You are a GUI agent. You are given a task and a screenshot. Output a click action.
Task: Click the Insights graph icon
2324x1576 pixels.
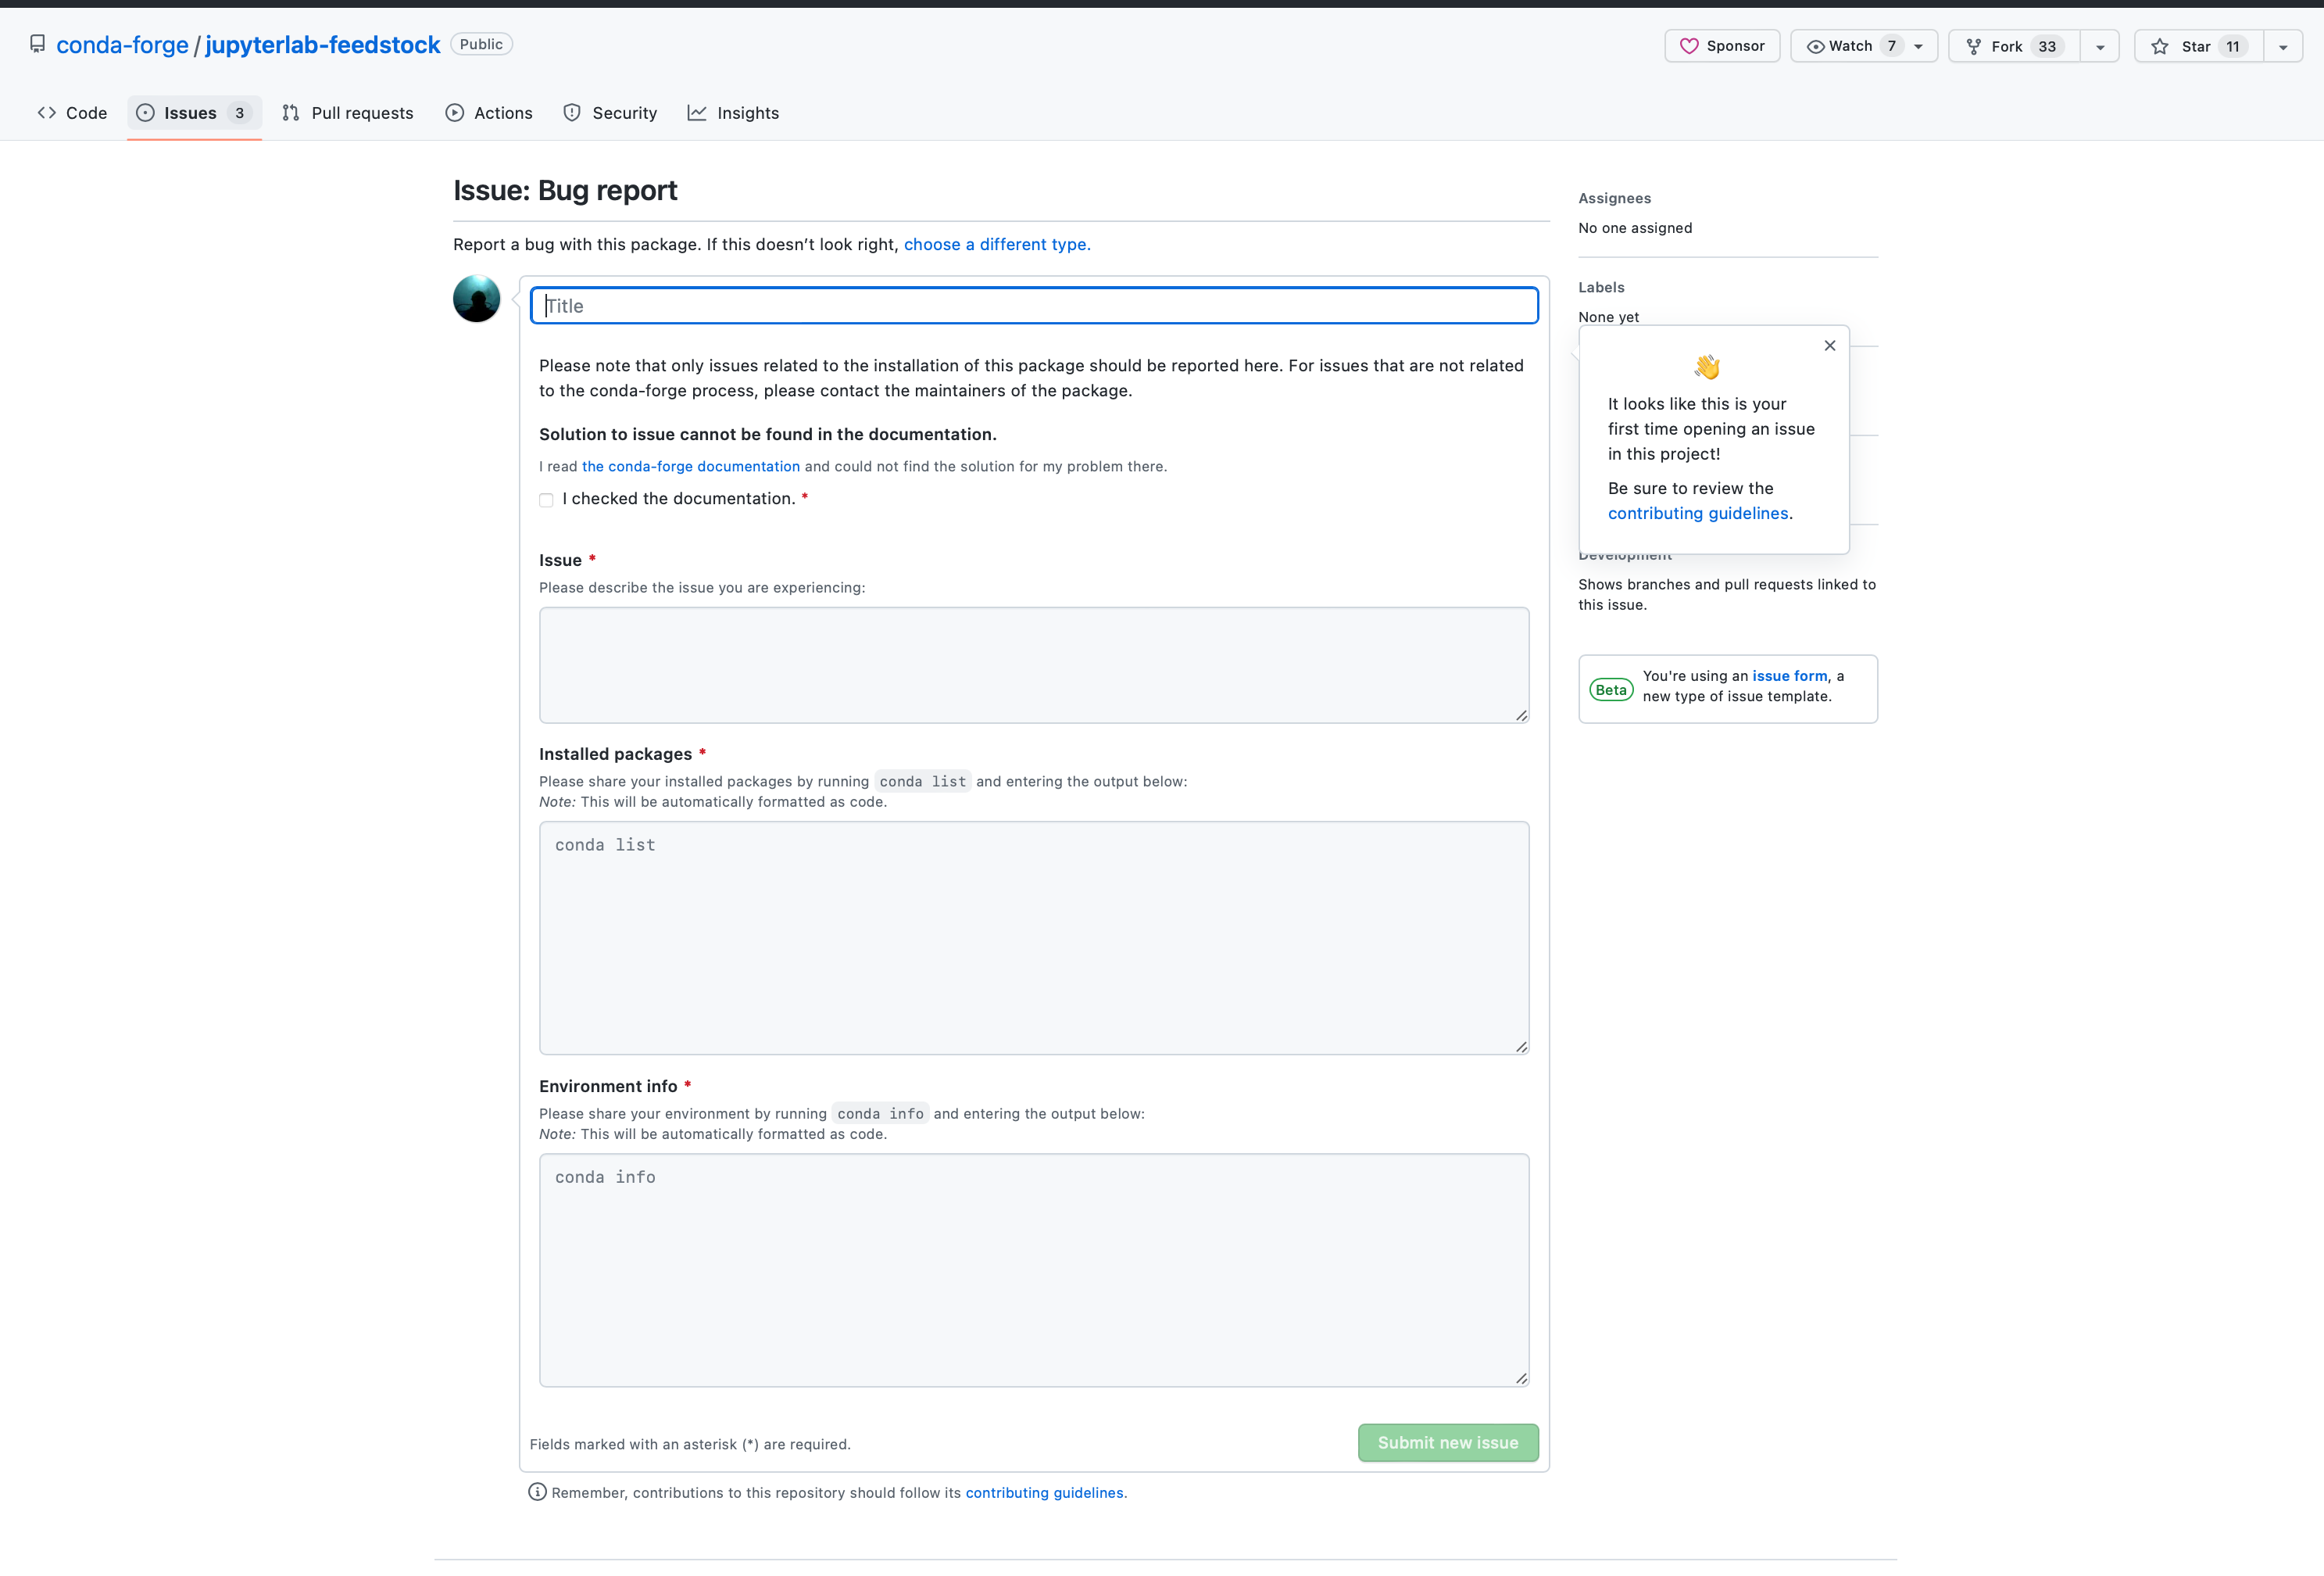[697, 113]
